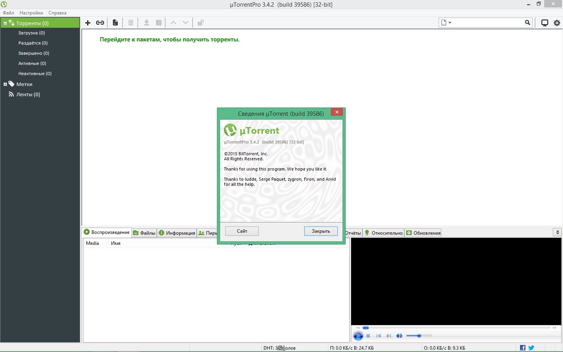Click the Facebook icon in status bar
Image resolution: width=563 pixels, height=352 pixels.
523,348
